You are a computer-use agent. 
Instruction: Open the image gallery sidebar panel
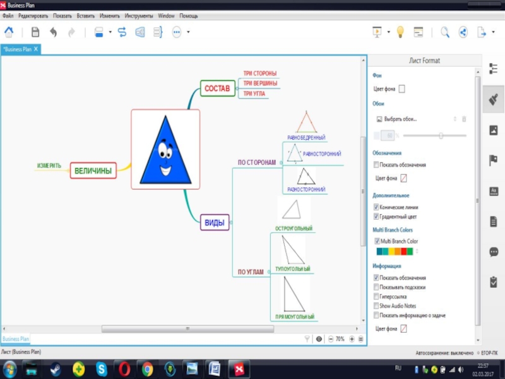click(494, 130)
